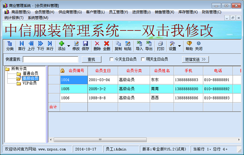This screenshot has height=155, width=244.
Task: Click the 添加 add member icon
Action: point(61,46)
